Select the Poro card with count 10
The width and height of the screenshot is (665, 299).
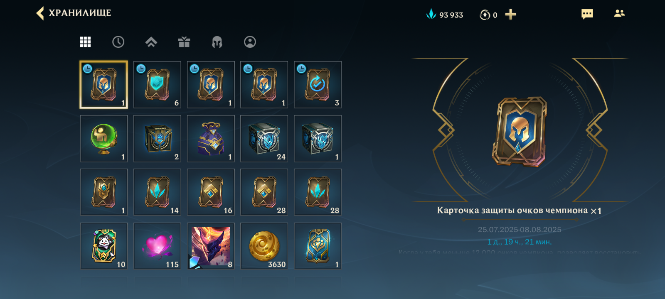[104, 246]
